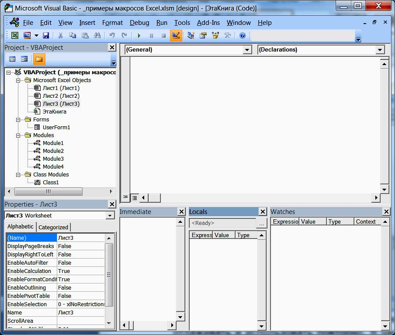The image size is (395, 335).
Task: Select Module1 in project tree
Action: [x=53, y=143]
